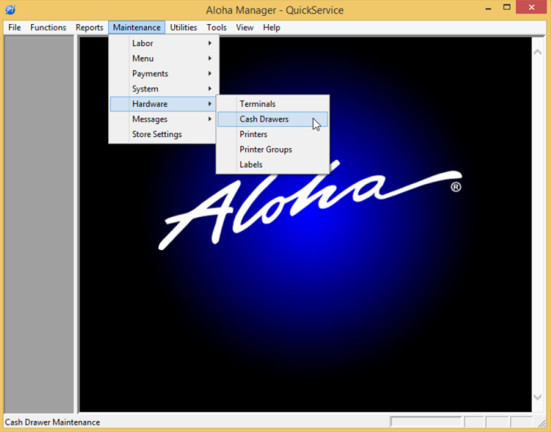The width and height of the screenshot is (551, 432).
Task: Collapse the Maintenance menu
Action: click(136, 28)
